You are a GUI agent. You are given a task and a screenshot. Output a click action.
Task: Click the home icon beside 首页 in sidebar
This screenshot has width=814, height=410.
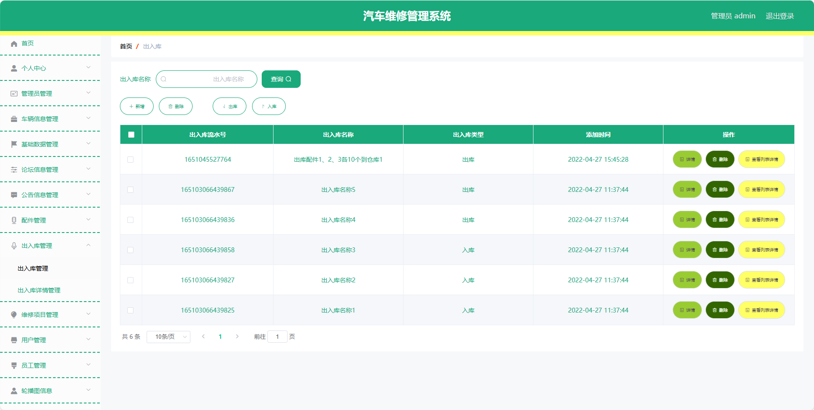(x=14, y=44)
